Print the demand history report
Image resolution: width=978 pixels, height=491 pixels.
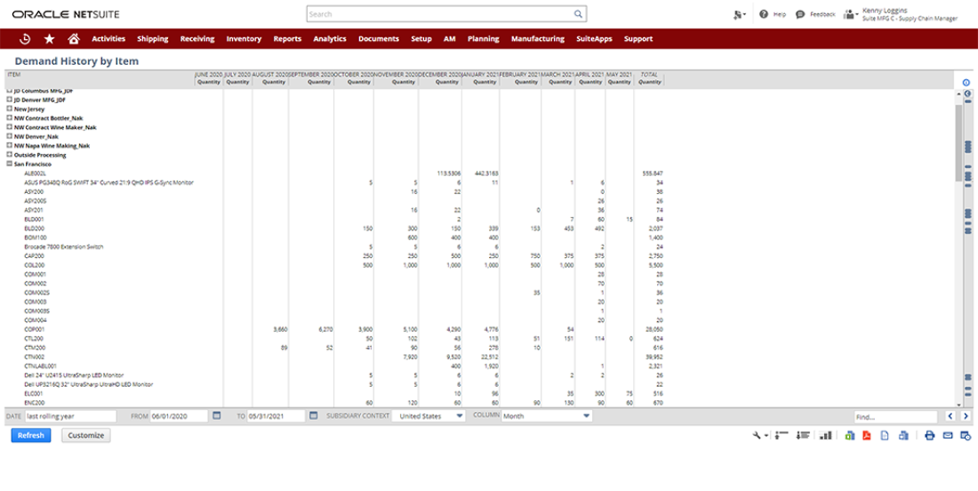tap(929, 436)
